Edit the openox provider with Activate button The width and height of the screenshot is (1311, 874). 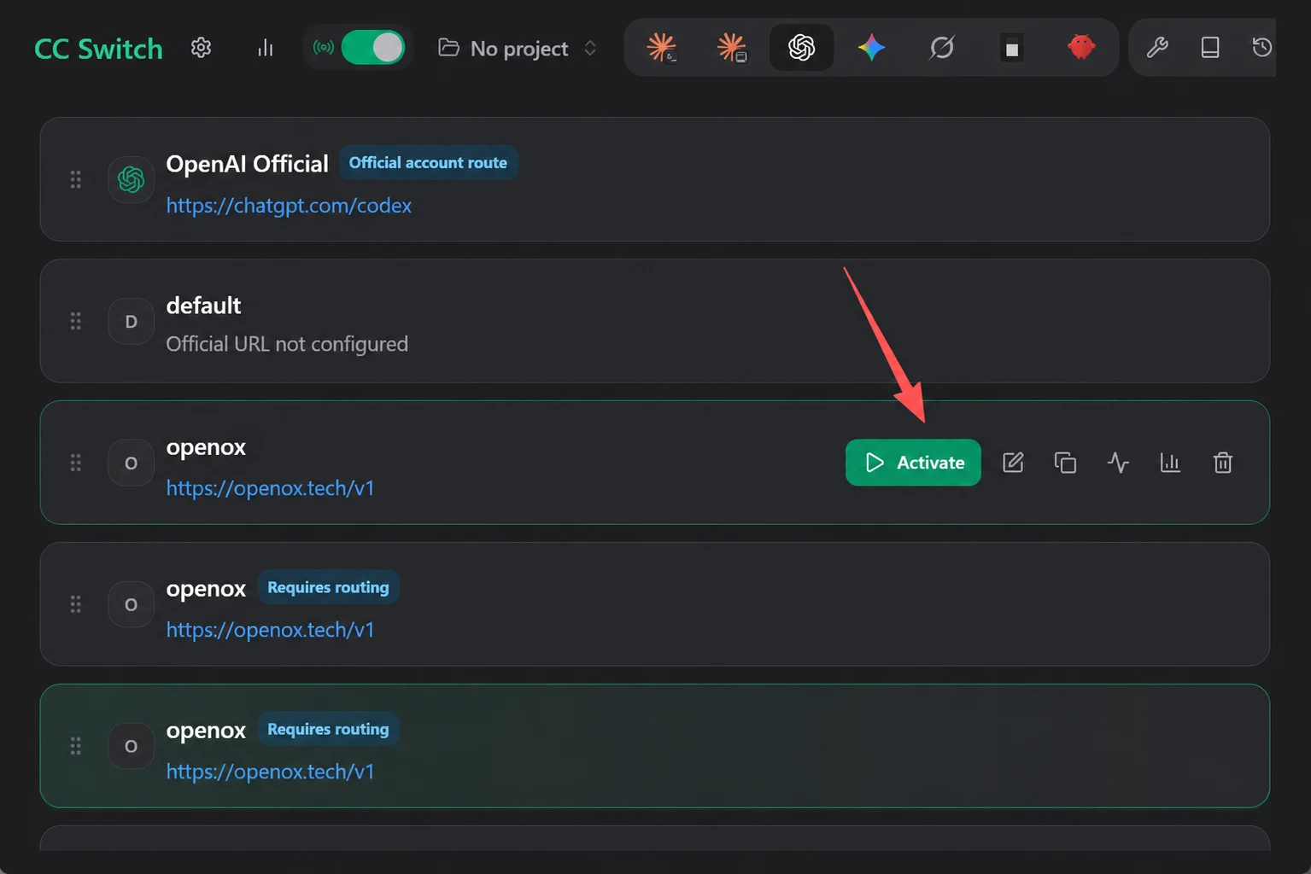pos(1013,463)
